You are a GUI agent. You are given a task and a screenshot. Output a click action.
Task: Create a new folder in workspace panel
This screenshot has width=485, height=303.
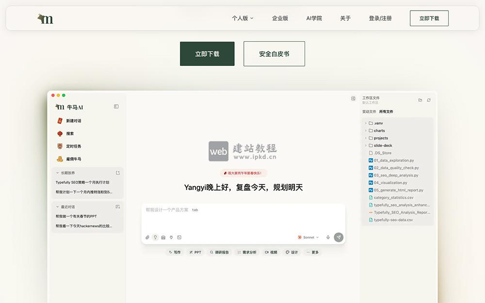pyautogui.click(x=420, y=100)
